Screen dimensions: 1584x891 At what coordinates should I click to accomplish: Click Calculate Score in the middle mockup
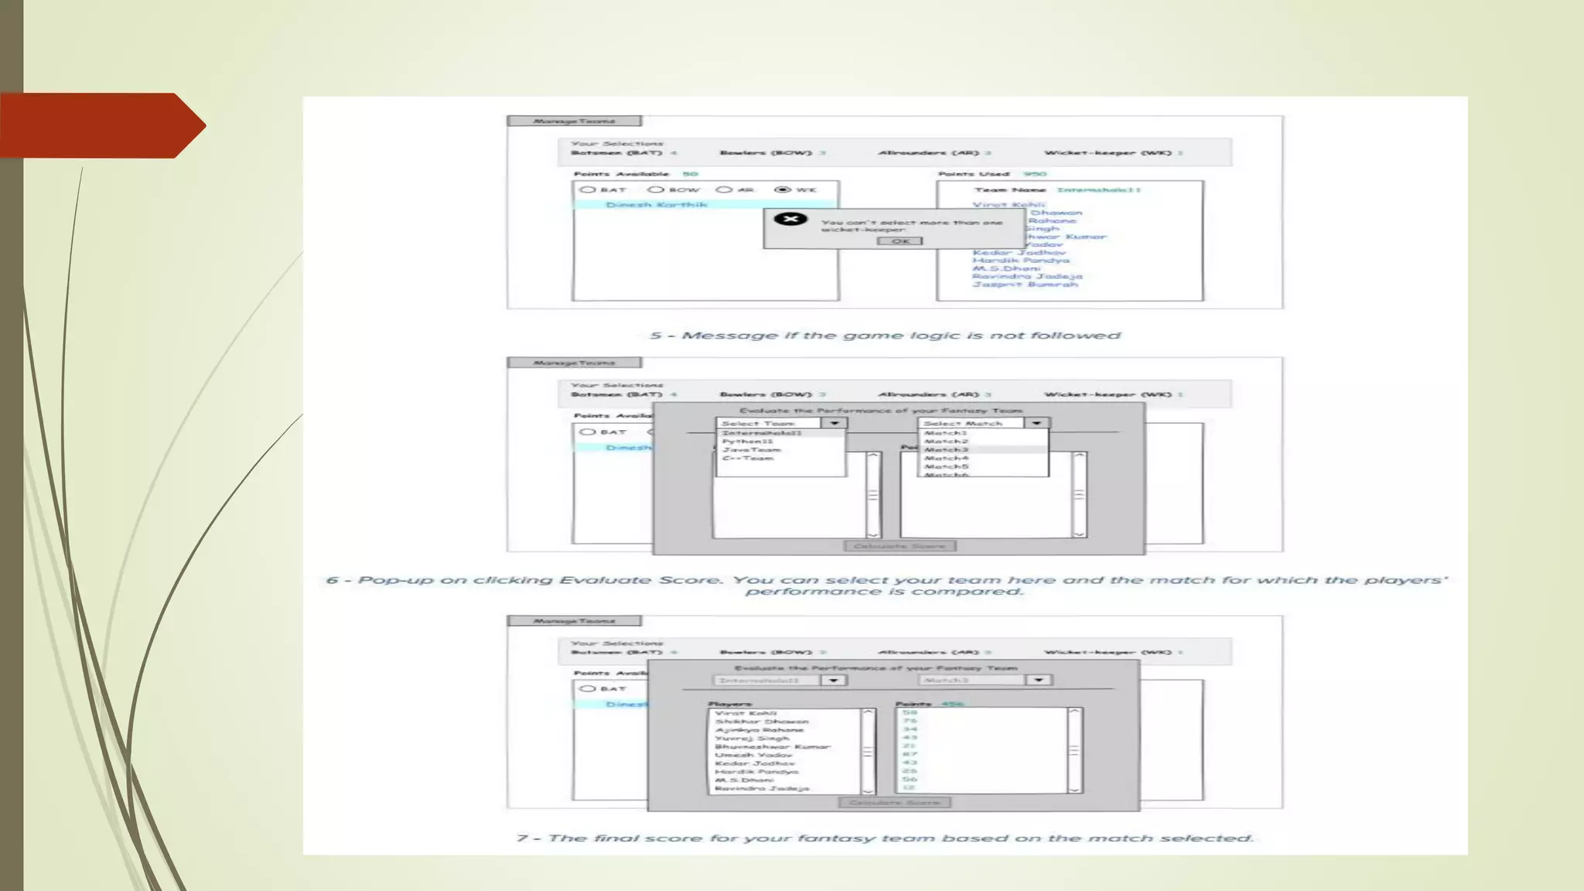click(900, 546)
